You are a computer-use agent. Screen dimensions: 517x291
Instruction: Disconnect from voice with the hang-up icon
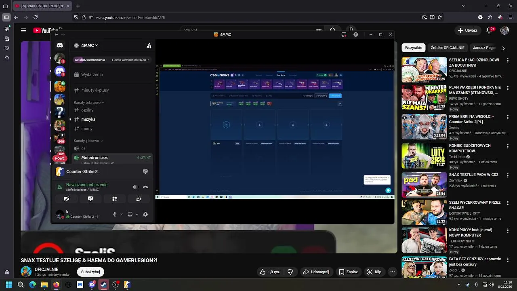[x=145, y=187]
